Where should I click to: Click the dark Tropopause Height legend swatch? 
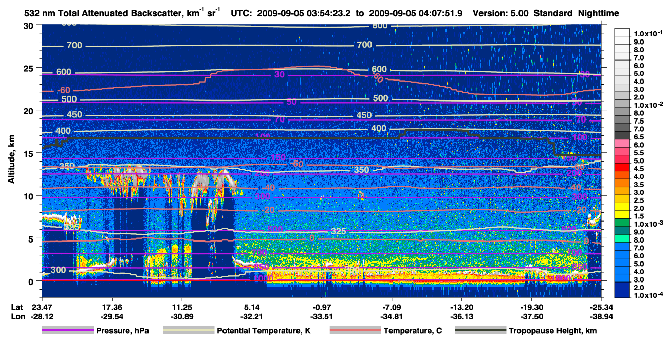click(x=481, y=331)
